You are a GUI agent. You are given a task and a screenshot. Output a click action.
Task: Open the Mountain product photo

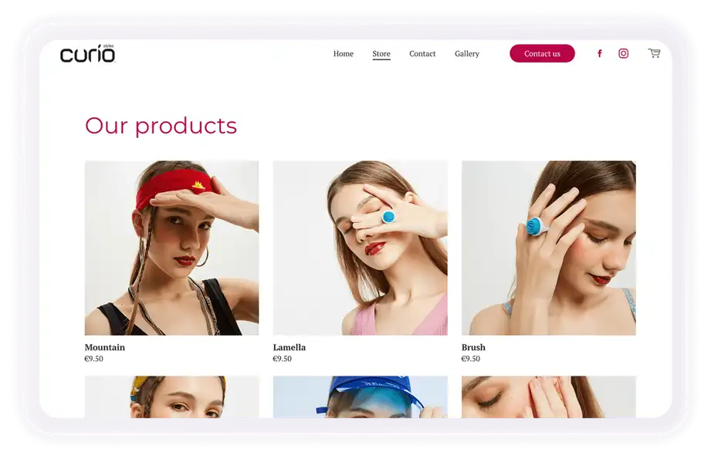point(172,248)
